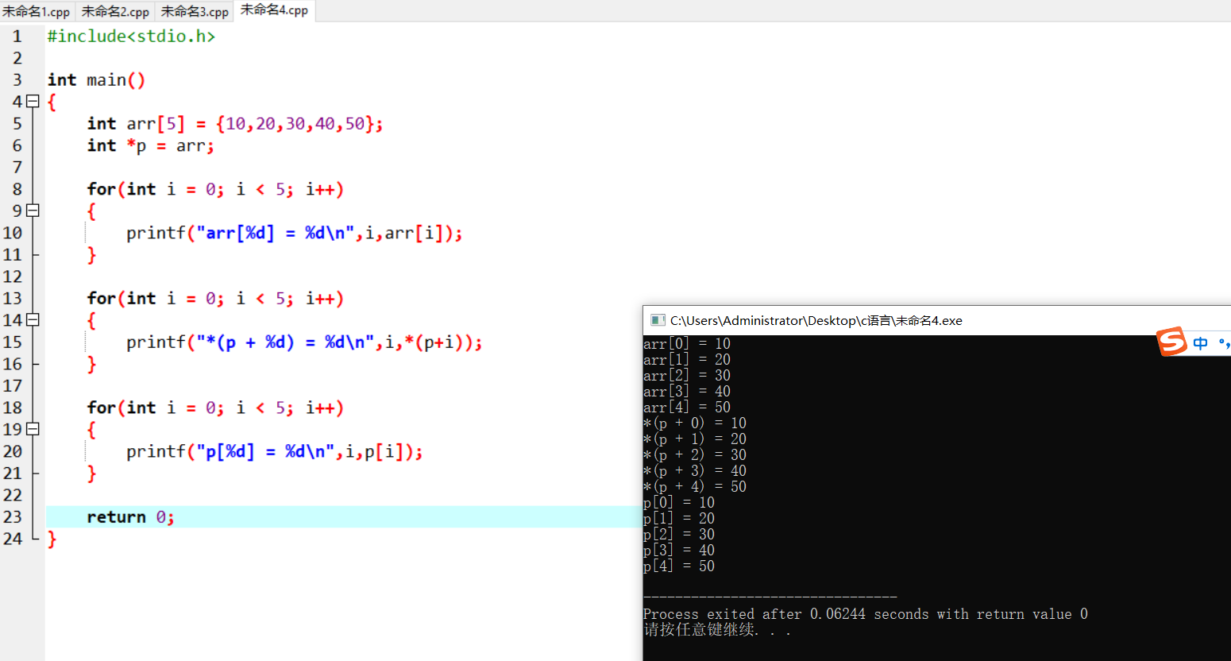Click console output 'arr[0] = 10'

pyautogui.click(x=687, y=344)
